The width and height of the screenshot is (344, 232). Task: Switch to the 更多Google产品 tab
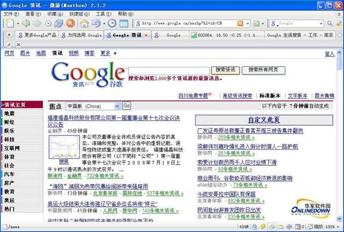pyautogui.click(x=37, y=35)
